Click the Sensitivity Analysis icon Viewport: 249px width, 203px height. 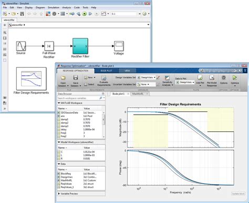(x=167, y=78)
